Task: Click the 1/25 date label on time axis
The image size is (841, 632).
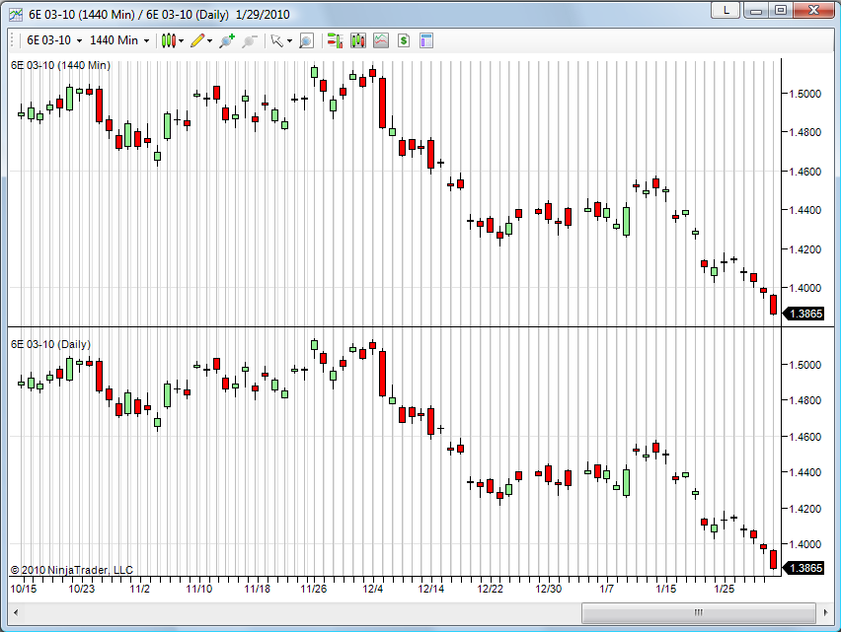Action: [725, 589]
